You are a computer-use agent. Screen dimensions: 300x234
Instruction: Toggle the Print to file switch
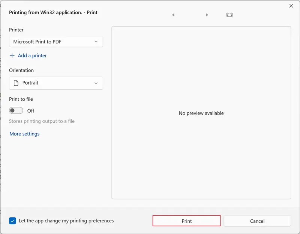tap(16, 111)
